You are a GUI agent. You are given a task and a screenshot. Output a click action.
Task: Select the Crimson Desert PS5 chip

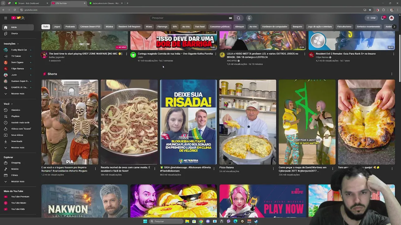click(90, 27)
